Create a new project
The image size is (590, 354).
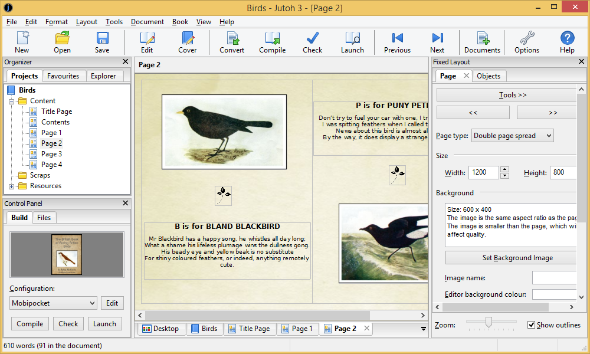coord(22,41)
